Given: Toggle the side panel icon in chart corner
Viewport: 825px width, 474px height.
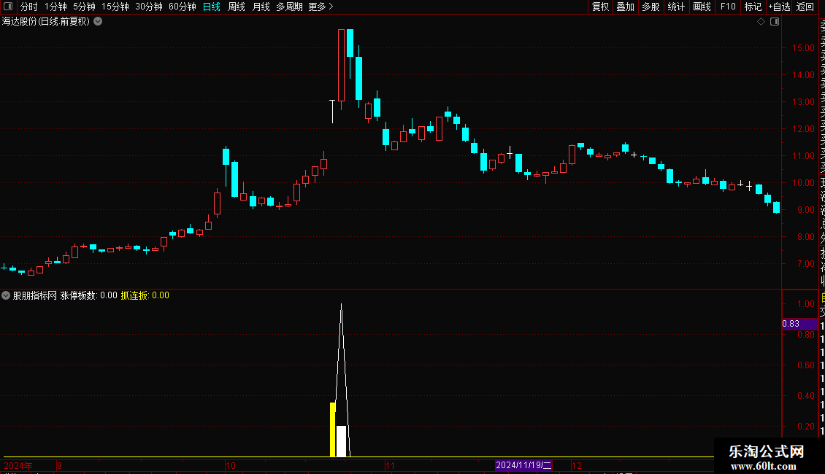Looking at the screenshot, I should point(775,22).
